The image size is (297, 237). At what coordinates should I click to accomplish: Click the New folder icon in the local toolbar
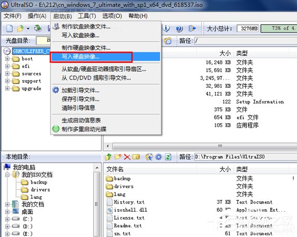[118, 156]
